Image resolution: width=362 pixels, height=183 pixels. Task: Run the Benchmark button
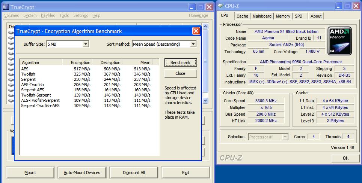181,62
